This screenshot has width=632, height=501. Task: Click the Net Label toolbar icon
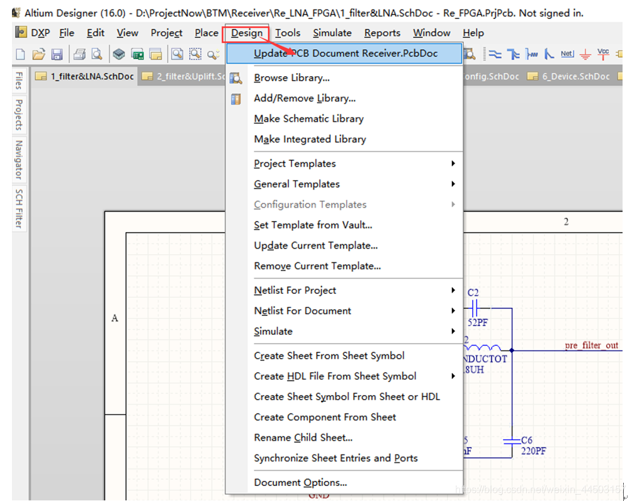[x=567, y=54]
